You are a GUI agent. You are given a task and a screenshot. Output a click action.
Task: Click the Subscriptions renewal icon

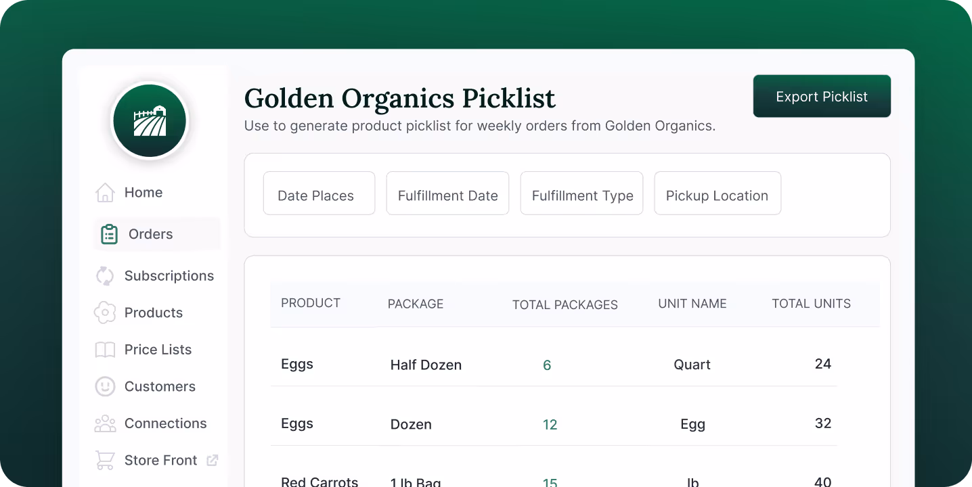coord(105,275)
